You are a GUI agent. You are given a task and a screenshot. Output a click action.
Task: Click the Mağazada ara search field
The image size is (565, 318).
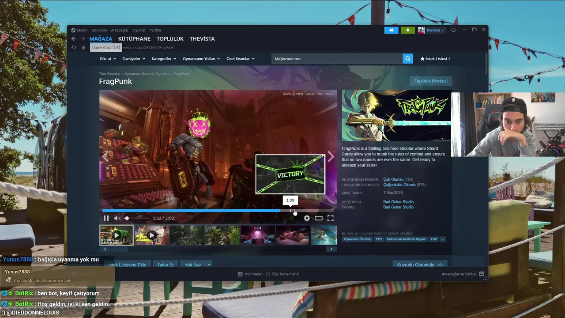point(337,58)
